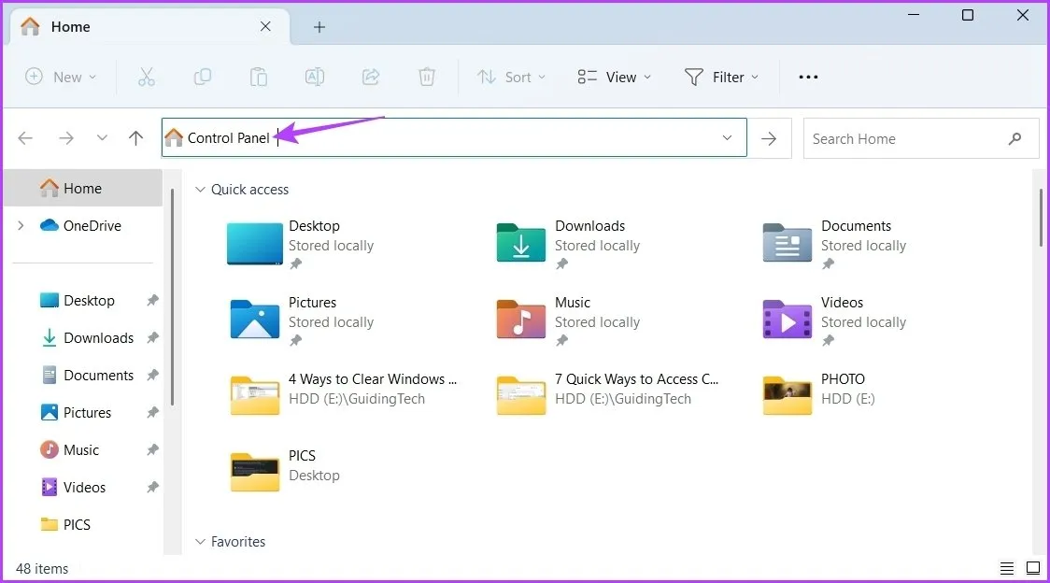Click the Copy icon in toolbar
This screenshot has width=1050, height=583.
pos(202,78)
